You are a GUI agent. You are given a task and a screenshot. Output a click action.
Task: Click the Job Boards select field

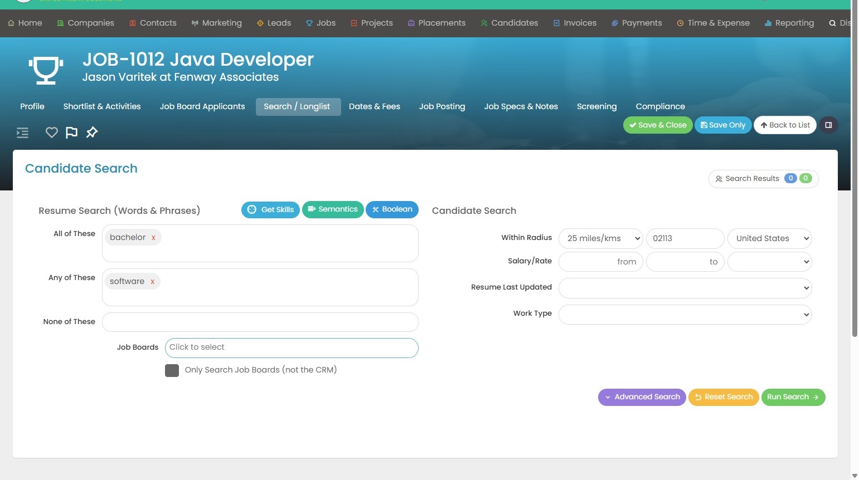pos(291,347)
